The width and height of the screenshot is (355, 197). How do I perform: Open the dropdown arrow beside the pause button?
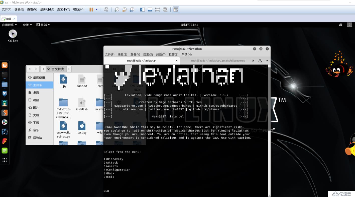pyautogui.click(x=96, y=9)
